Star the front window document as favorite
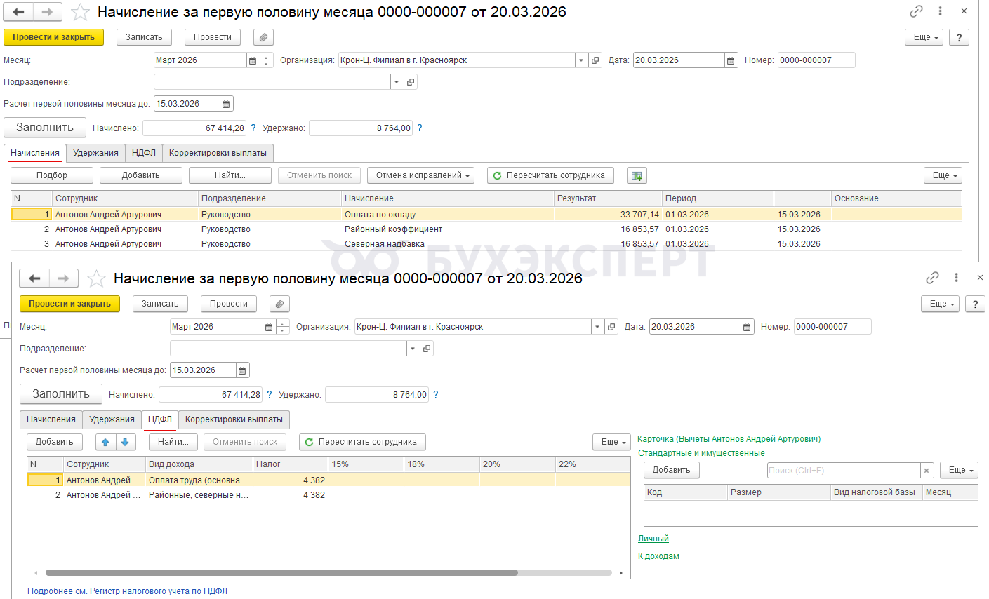The width and height of the screenshot is (989, 599). pos(97,278)
